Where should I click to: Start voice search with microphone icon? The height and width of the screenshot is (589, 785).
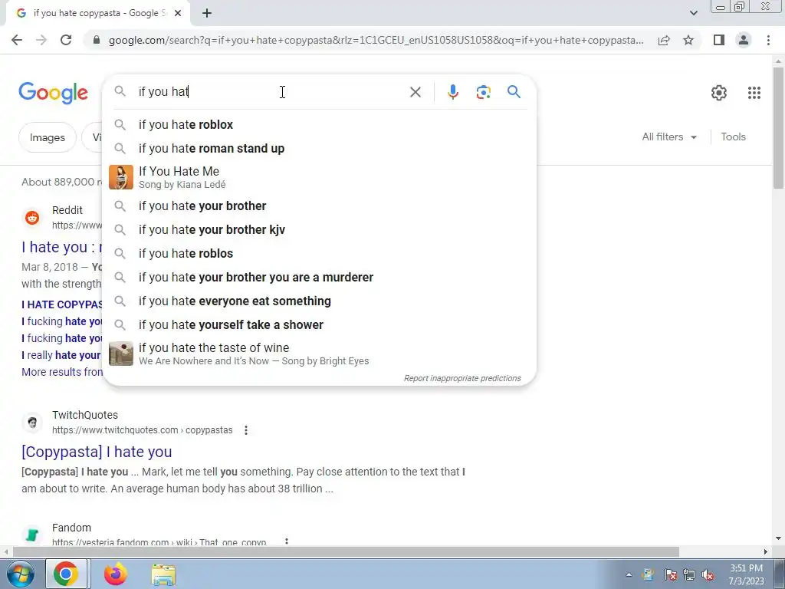(452, 92)
